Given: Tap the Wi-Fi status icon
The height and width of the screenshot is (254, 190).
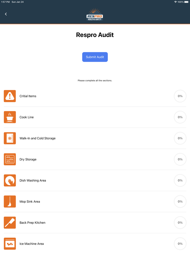Looking at the screenshot, I should point(175,2).
